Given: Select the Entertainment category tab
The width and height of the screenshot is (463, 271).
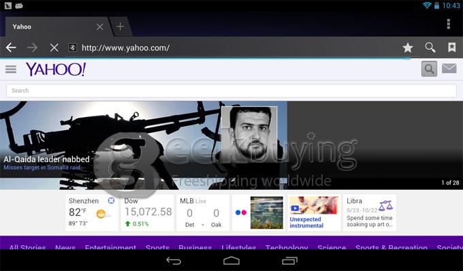Looking at the screenshot, I should click(x=110, y=247).
